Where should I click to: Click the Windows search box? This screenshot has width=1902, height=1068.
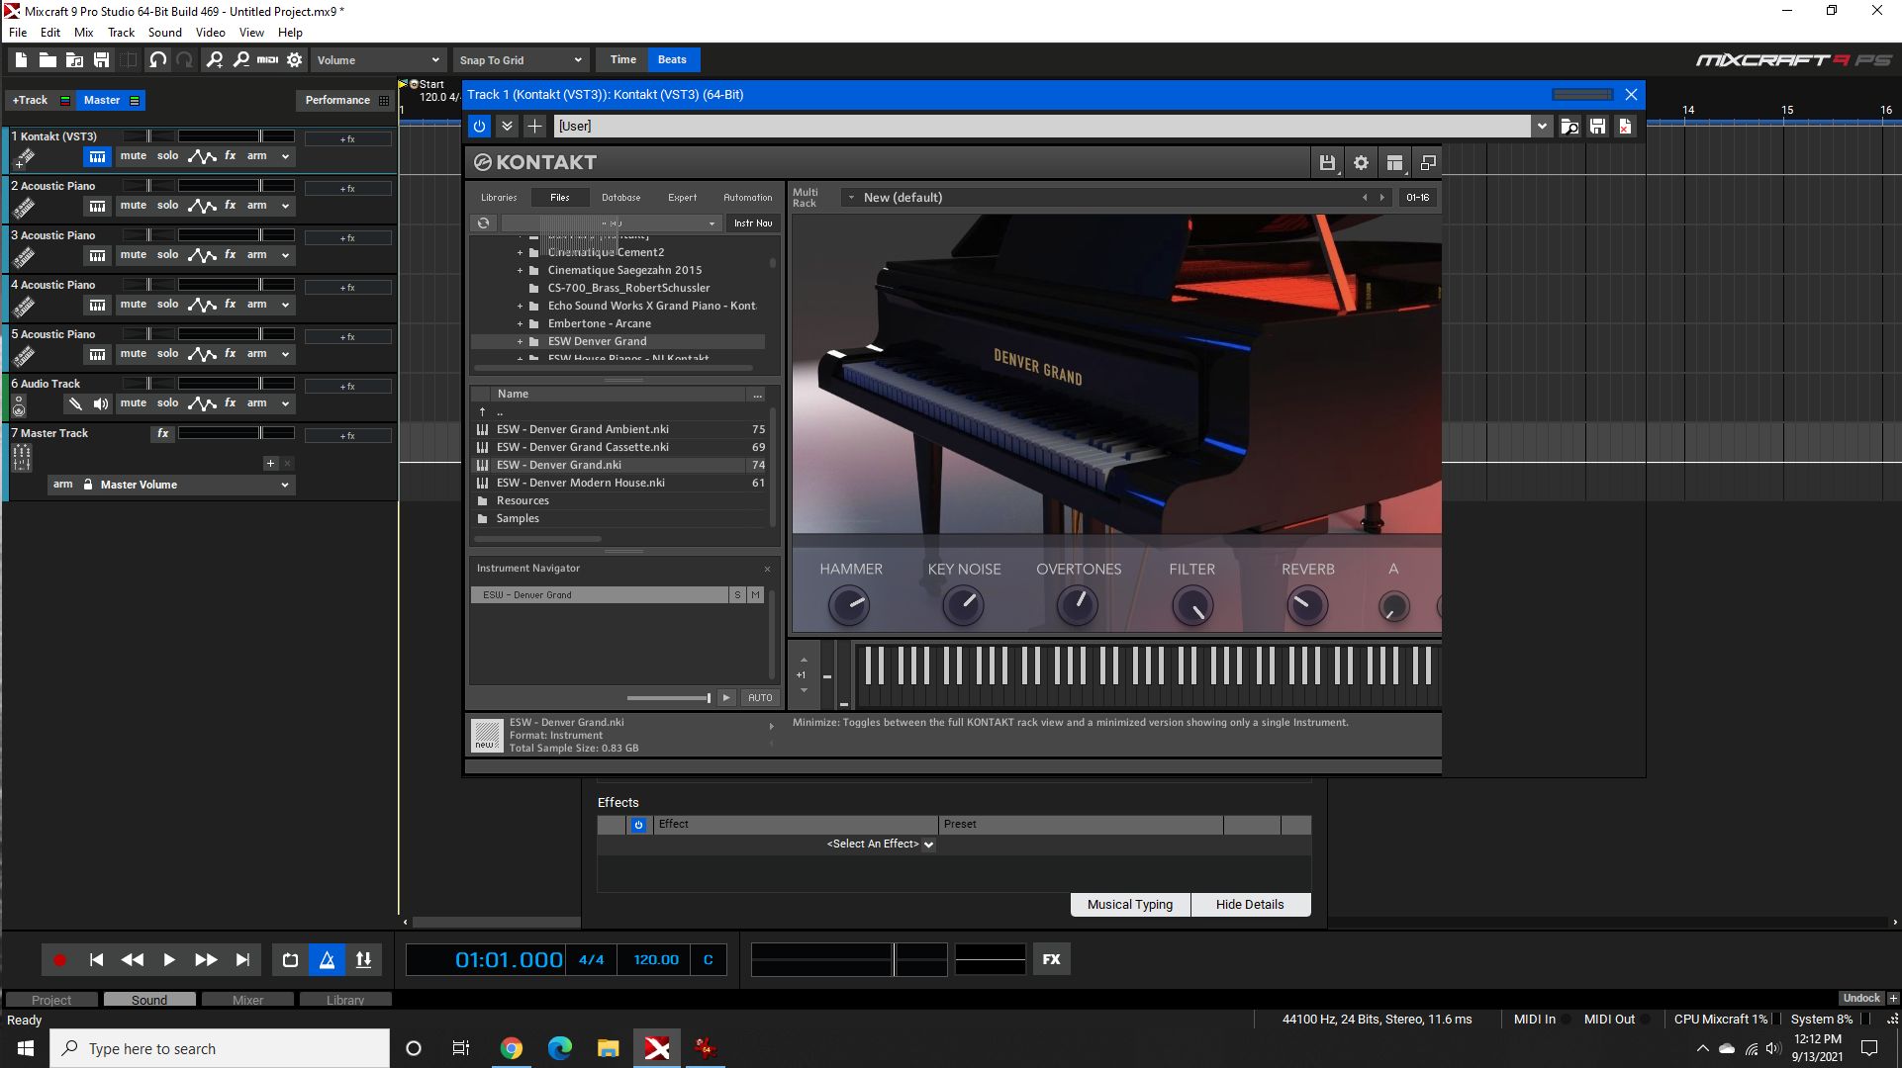[220, 1048]
